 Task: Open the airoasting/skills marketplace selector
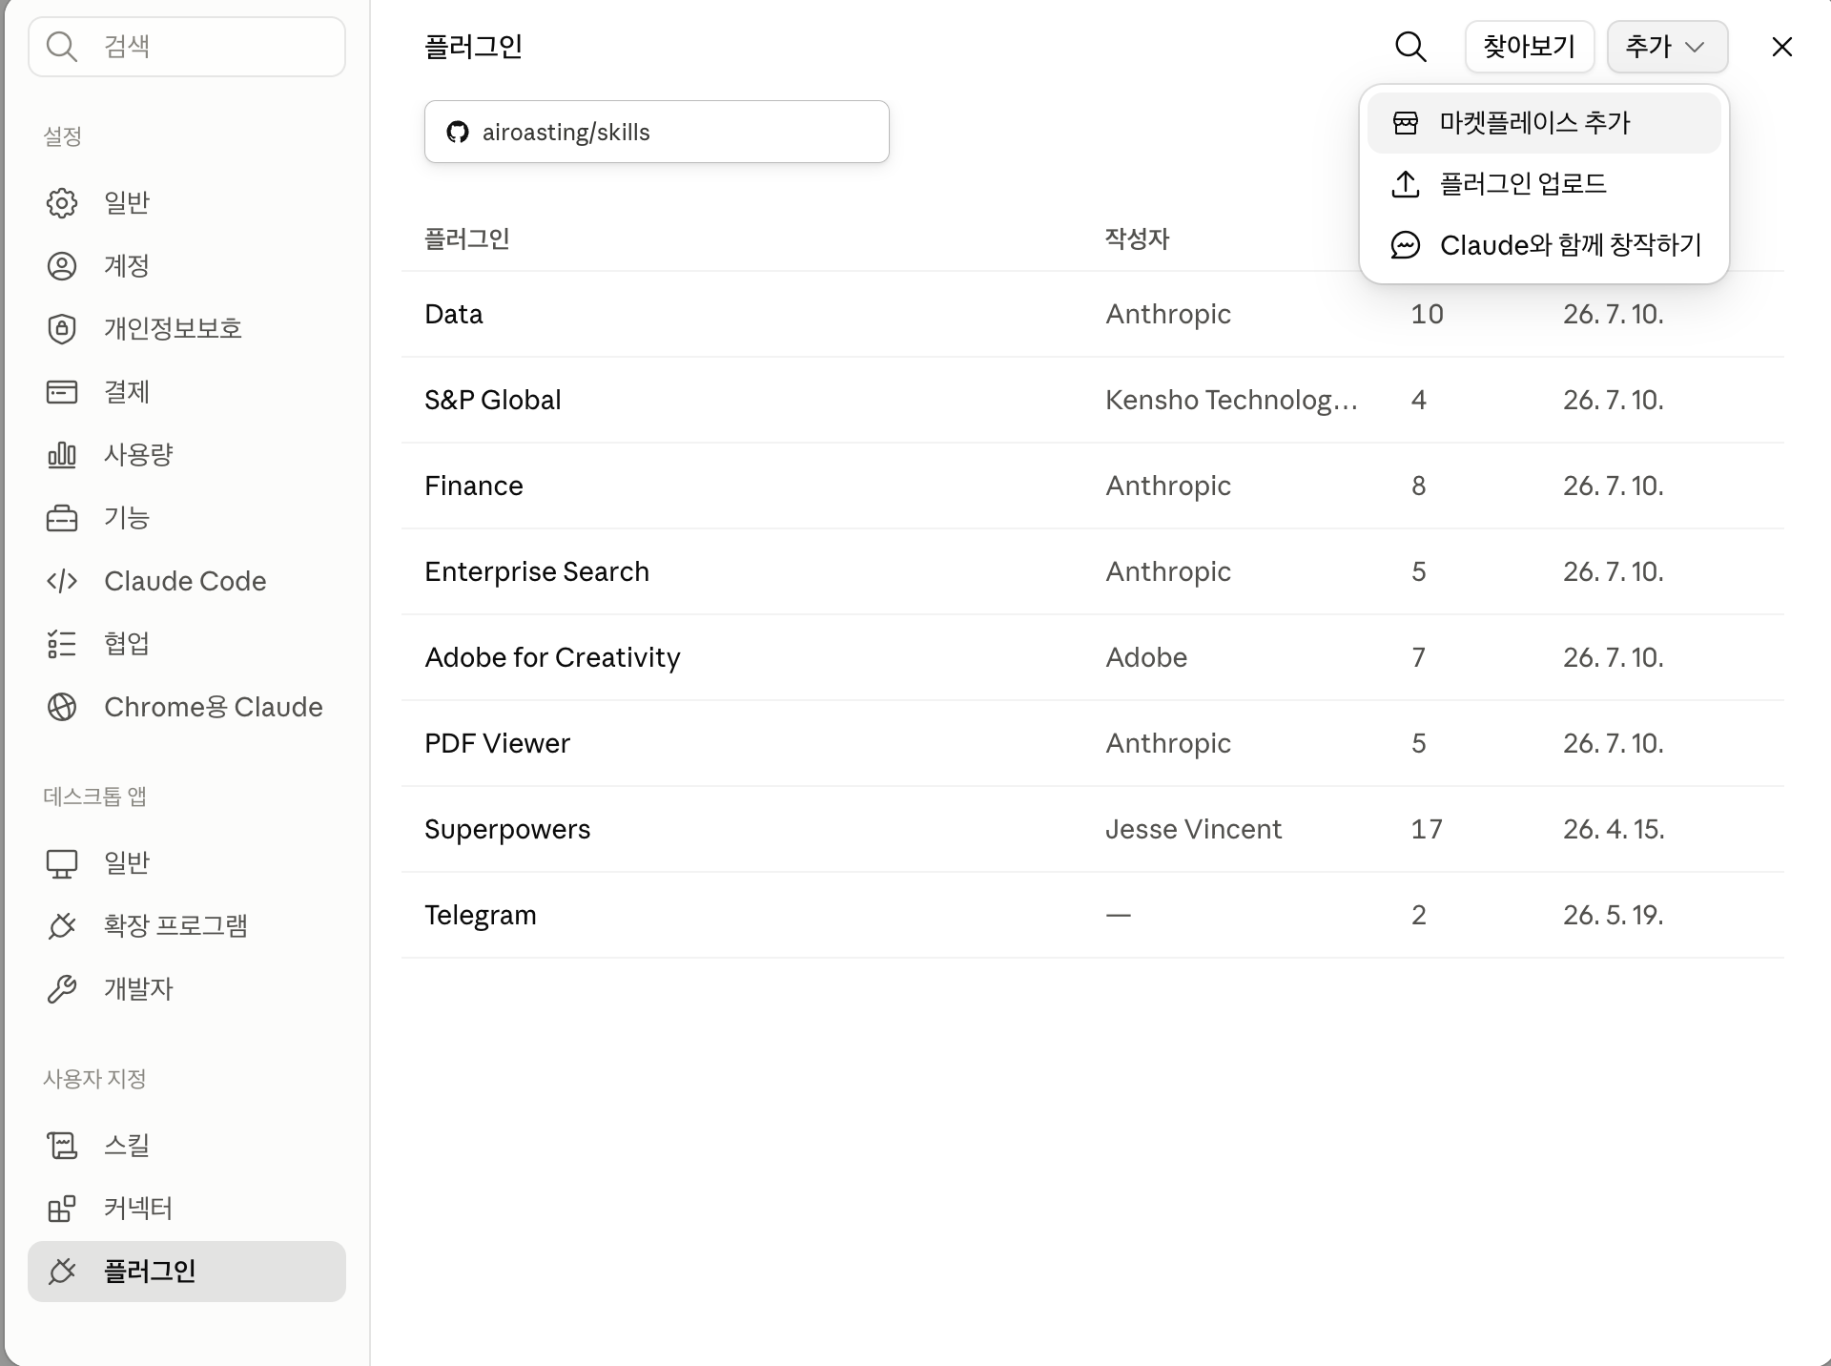(x=657, y=132)
